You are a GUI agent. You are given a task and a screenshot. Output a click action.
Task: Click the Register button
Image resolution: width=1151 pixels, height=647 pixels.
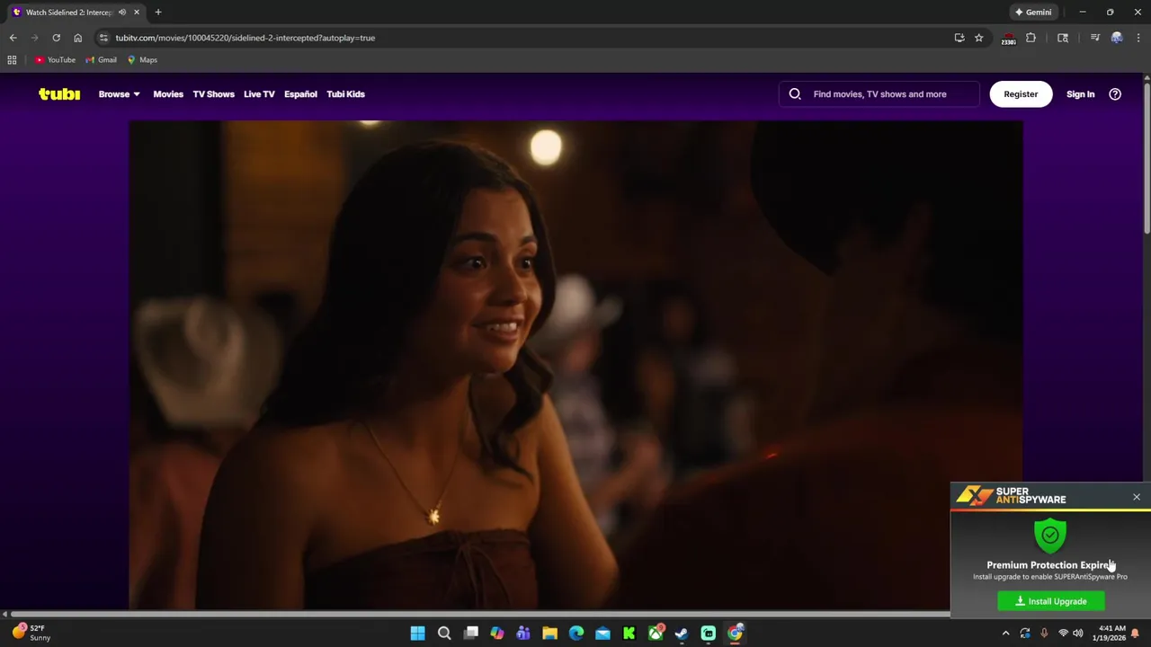1021,93
